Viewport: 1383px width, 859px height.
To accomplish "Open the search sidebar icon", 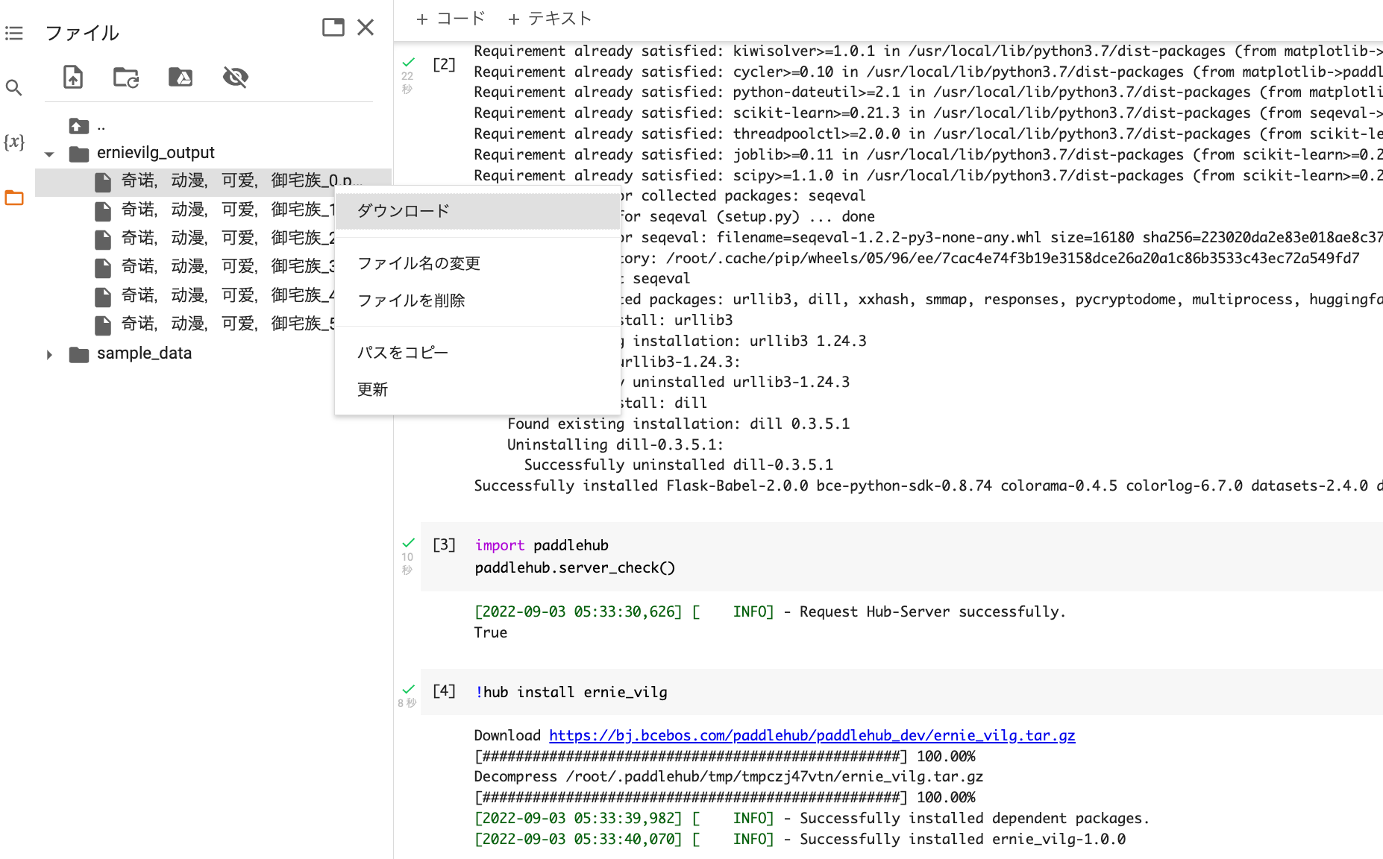I will click(14, 88).
